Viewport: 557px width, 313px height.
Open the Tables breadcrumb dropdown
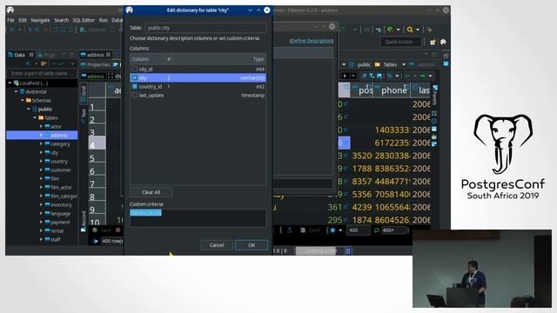(404, 64)
